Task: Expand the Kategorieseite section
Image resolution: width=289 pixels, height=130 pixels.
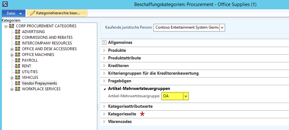Action: [x=105, y=114]
